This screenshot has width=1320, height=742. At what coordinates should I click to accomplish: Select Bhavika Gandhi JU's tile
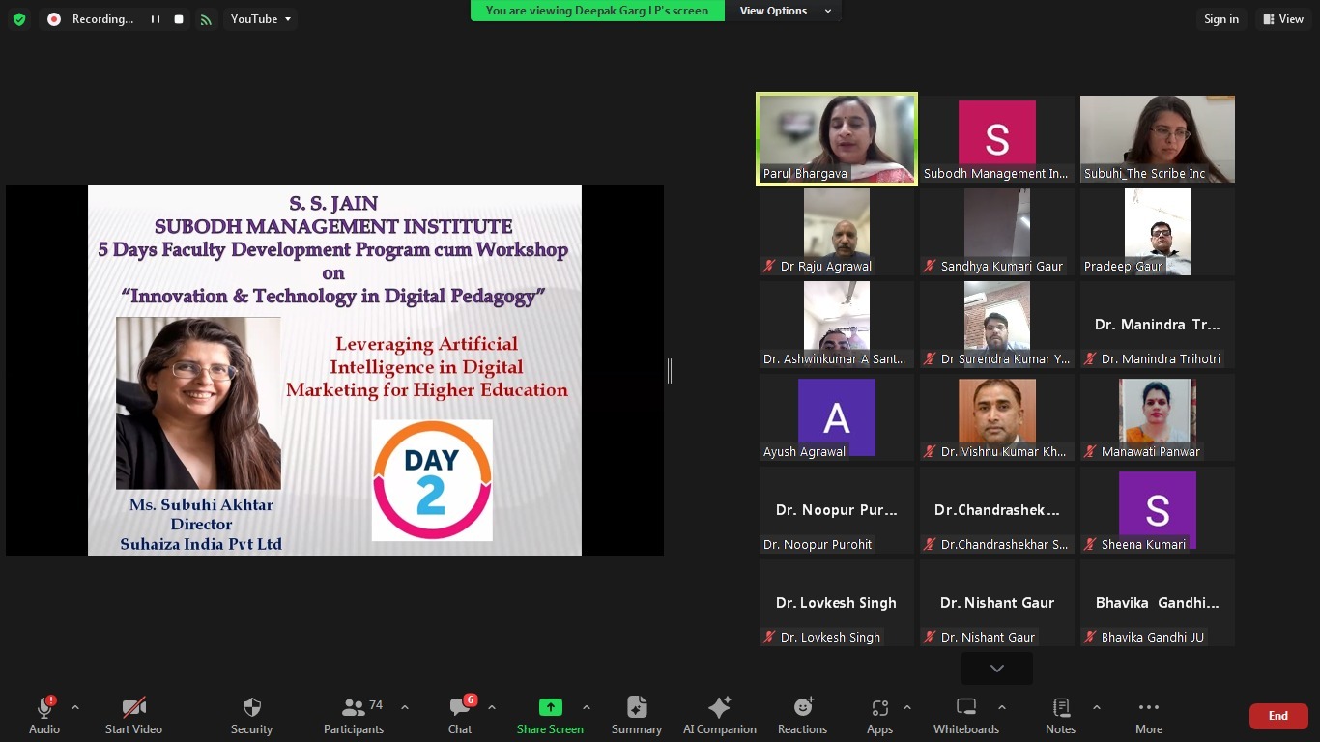(1158, 603)
